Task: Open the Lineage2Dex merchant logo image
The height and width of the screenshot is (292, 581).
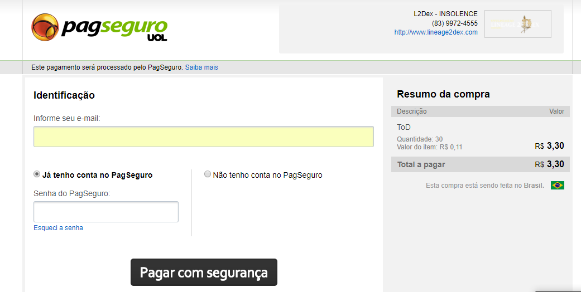Action: [517, 24]
